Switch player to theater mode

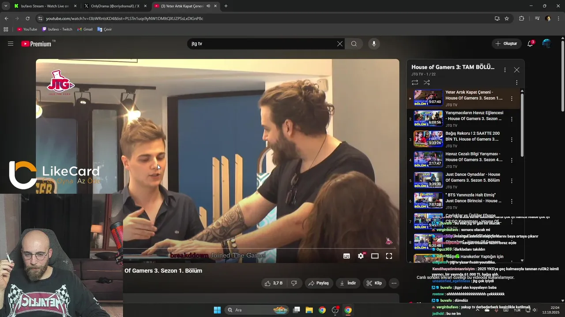coord(375,256)
